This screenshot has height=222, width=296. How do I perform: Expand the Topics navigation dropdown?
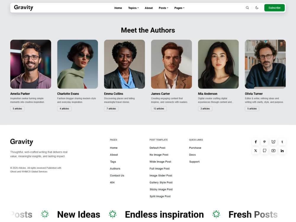point(133,8)
